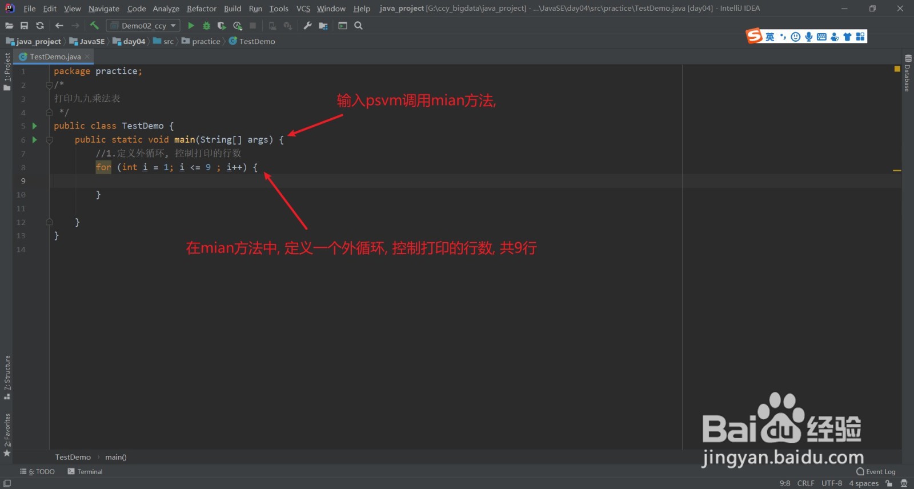Open the Edit menu
This screenshot has width=914, height=489.
coord(50,9)
